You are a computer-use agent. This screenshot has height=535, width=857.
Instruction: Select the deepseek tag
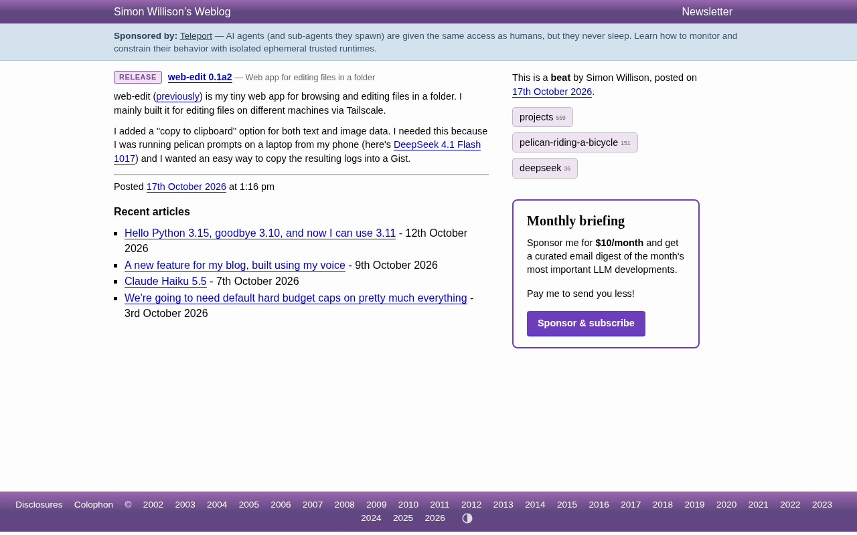click(x=545, y=168)
